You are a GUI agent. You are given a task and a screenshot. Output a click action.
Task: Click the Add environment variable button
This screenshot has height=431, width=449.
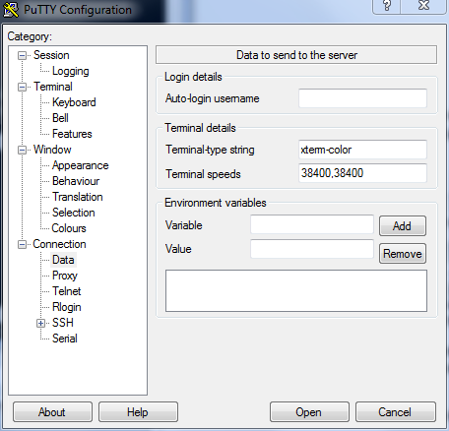click(403, 226)
